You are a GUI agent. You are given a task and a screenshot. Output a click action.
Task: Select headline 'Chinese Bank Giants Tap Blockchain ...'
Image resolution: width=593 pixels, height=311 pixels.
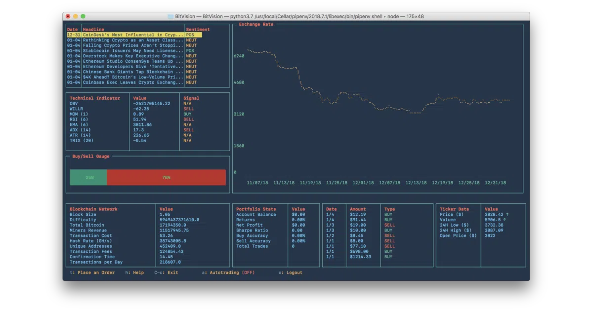133,72
